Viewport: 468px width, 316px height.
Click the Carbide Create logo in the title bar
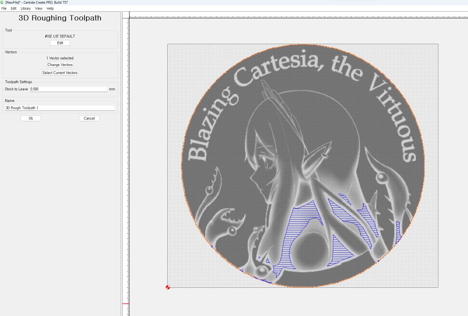3,2
